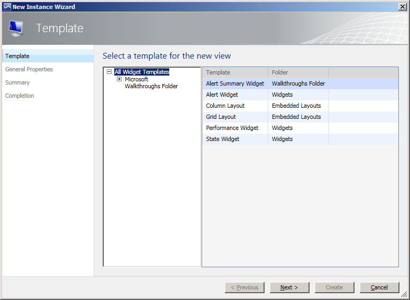The image size is (410, 300).
Task: Click the Next button
Action: 289,287
